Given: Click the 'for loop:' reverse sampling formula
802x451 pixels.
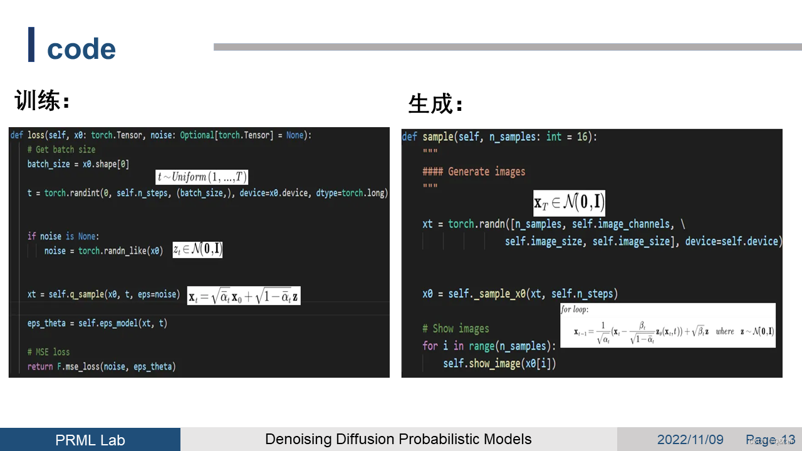Looking at the screenshot, I should tap(667, 325).
